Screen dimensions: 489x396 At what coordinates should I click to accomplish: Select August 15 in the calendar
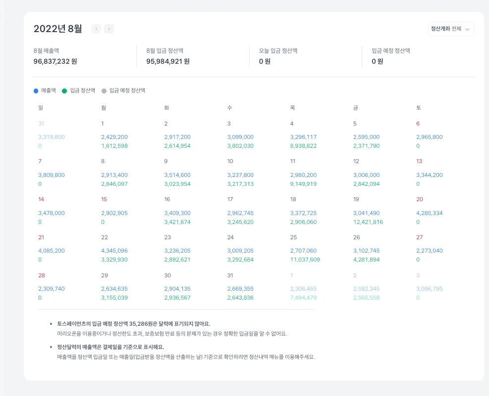click(104, 199)
